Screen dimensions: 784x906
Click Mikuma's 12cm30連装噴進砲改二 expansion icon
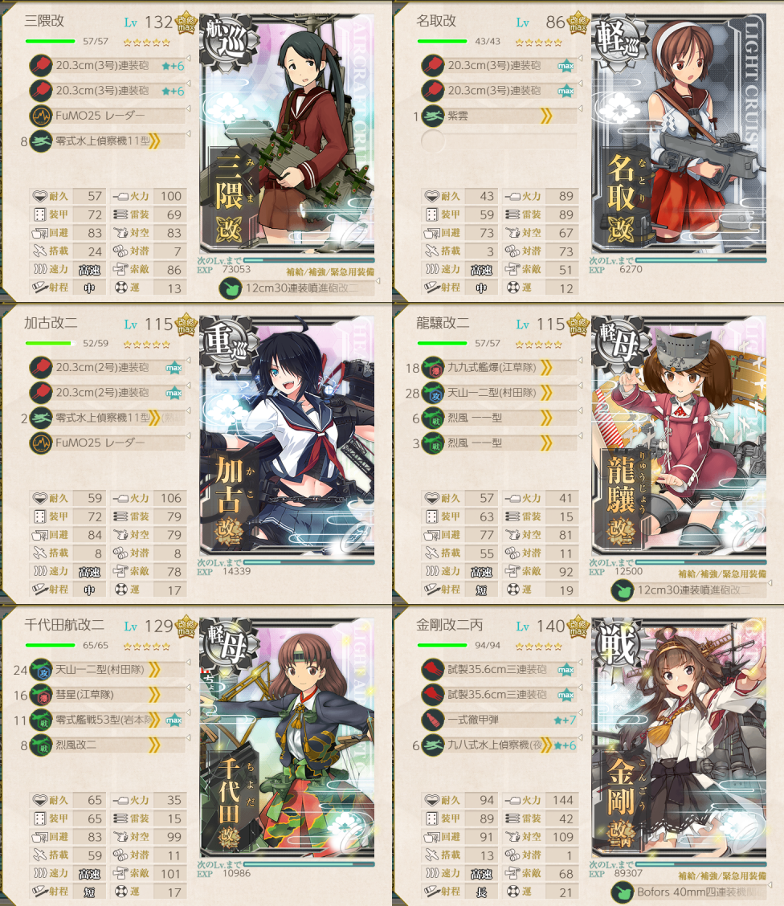[231, 288]
